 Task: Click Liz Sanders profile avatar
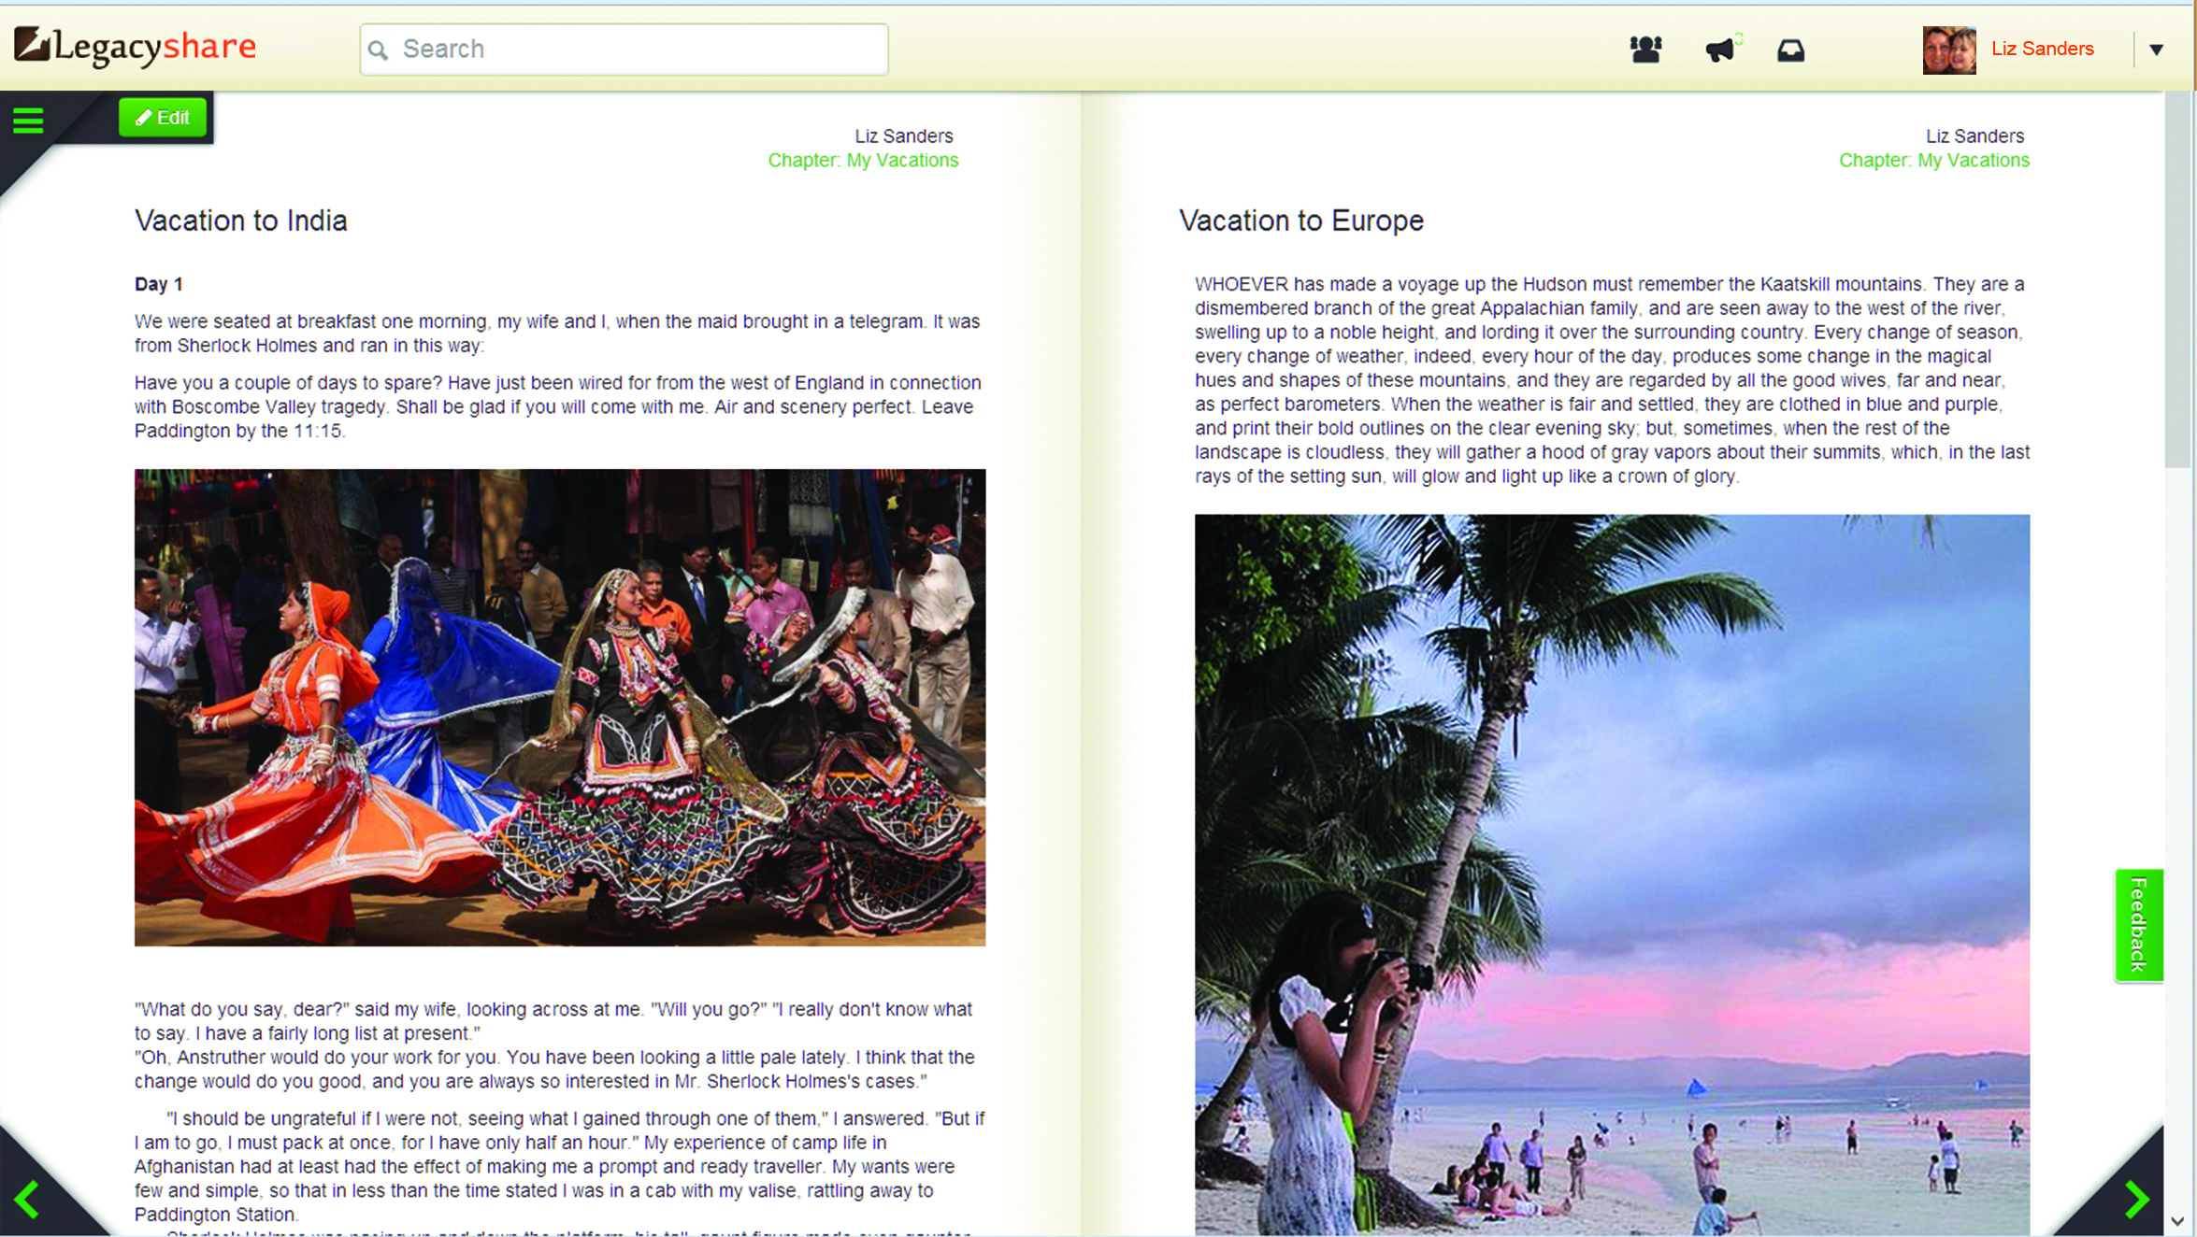pos(1948,50)
